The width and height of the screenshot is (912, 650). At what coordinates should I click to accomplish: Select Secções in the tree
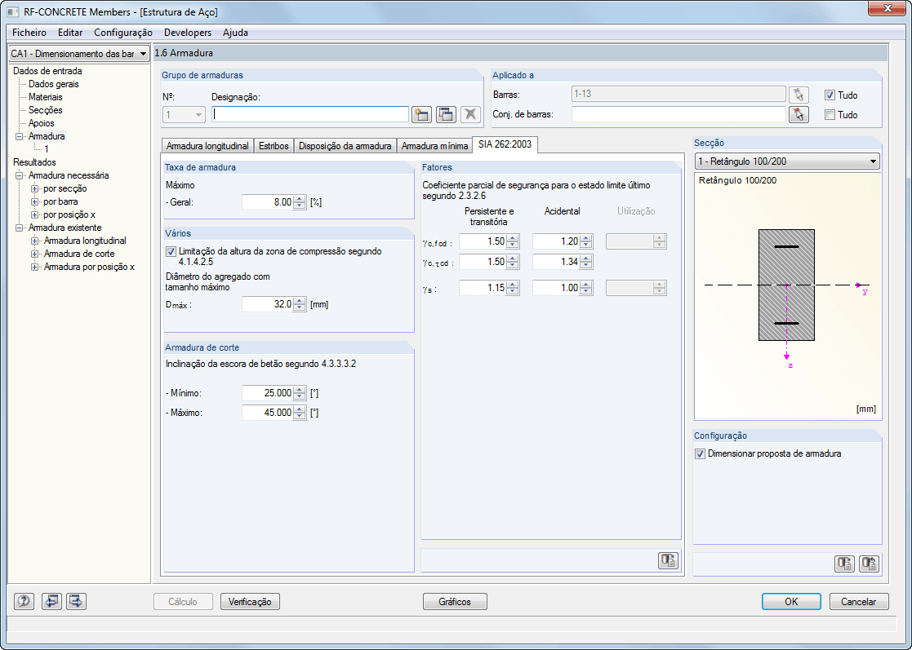click(46, 110)
